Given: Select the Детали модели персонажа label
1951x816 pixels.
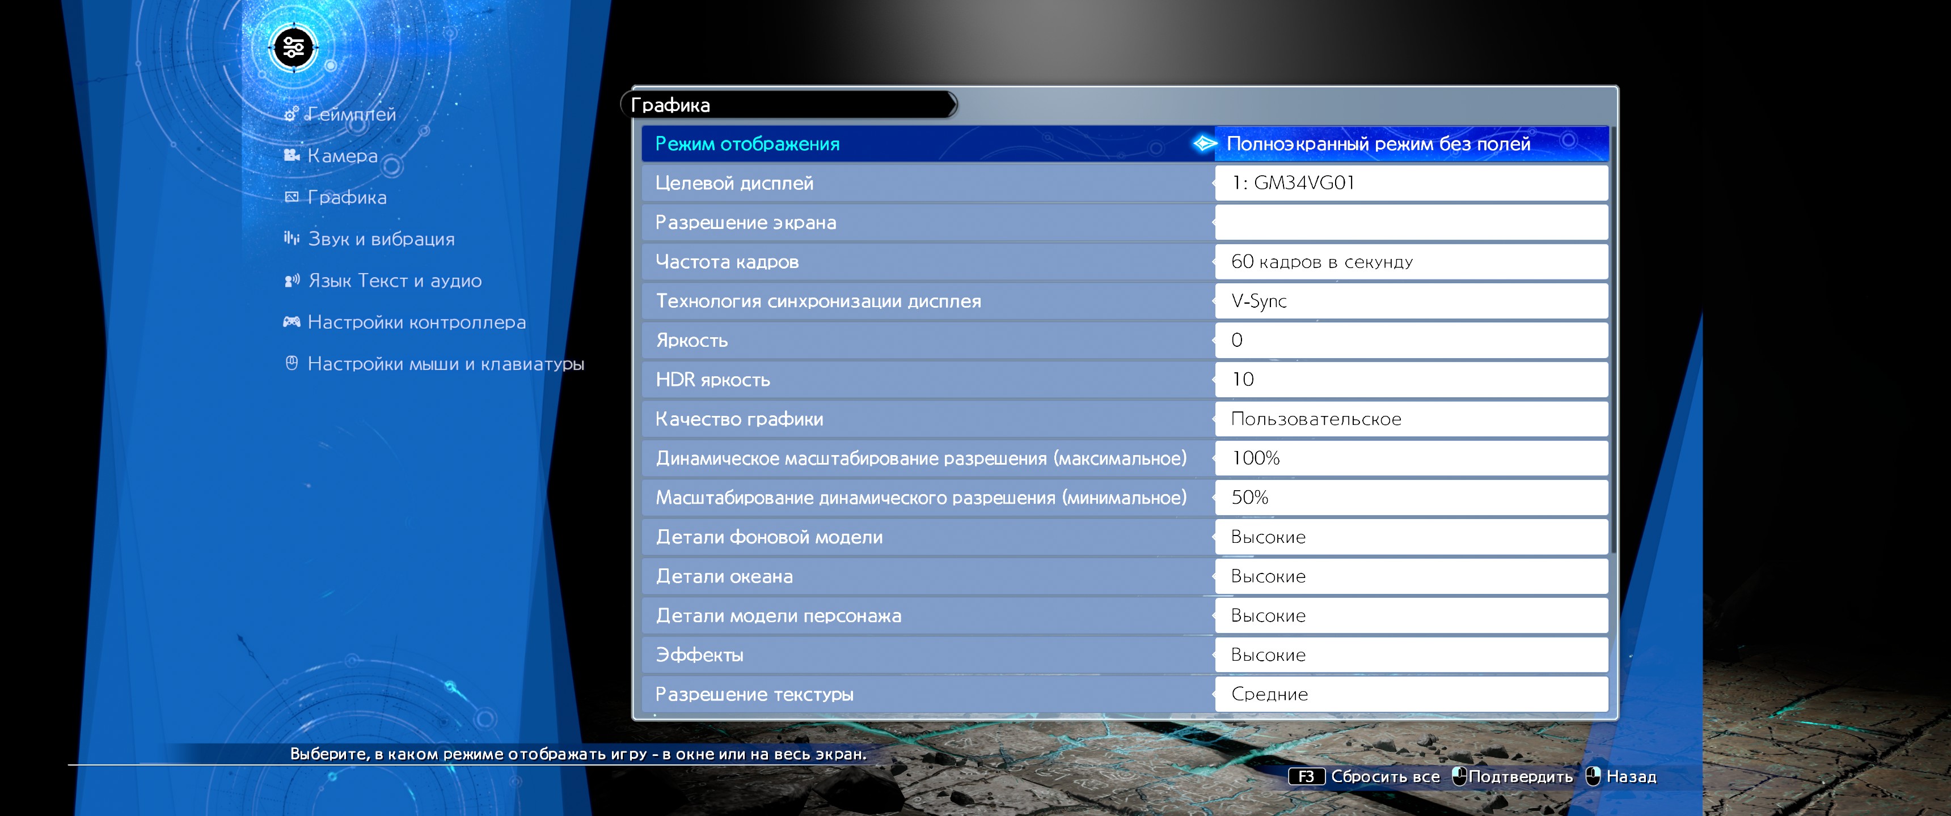Looking at the screenshot, I should tap(779, 616).
